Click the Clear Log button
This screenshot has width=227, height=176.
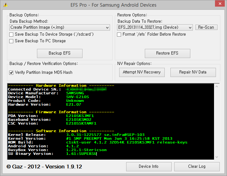[x=197, y=167]
